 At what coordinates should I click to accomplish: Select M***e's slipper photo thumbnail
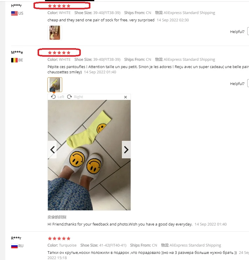pos(55,85)
